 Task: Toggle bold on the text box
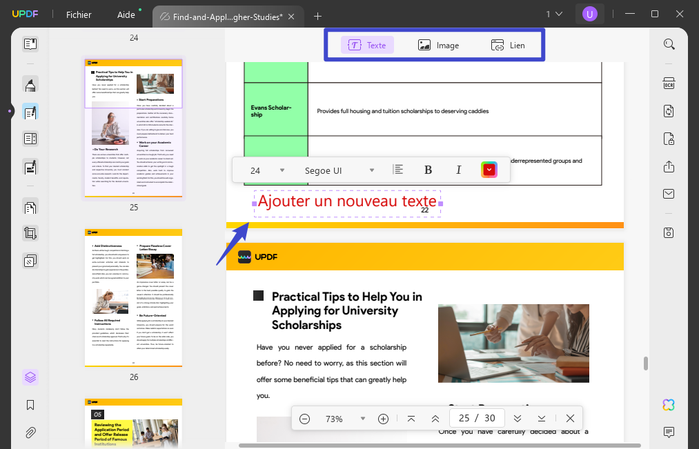[x=428, y=170]
